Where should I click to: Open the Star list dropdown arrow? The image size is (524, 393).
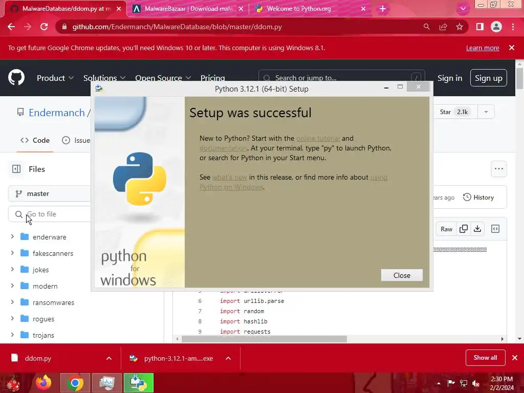[486, 112]
